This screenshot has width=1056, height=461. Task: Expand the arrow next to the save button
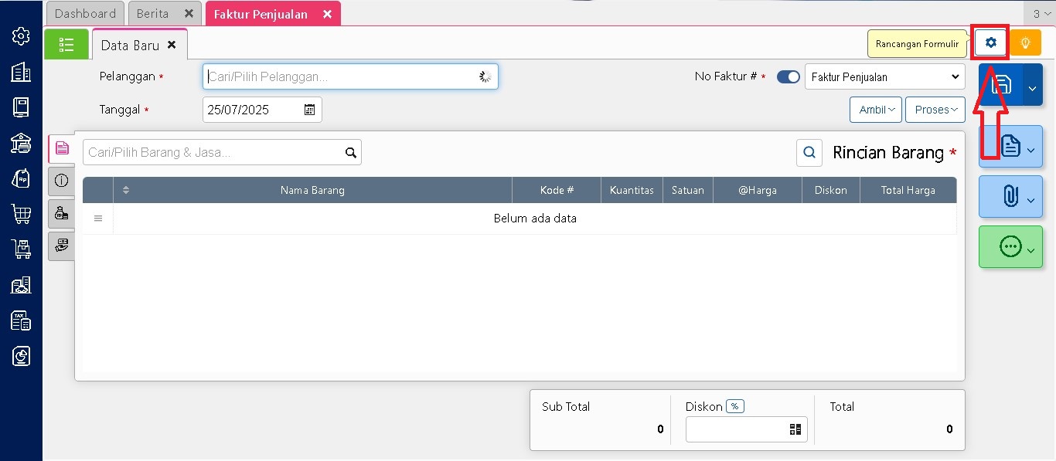tap(1032, 88)
